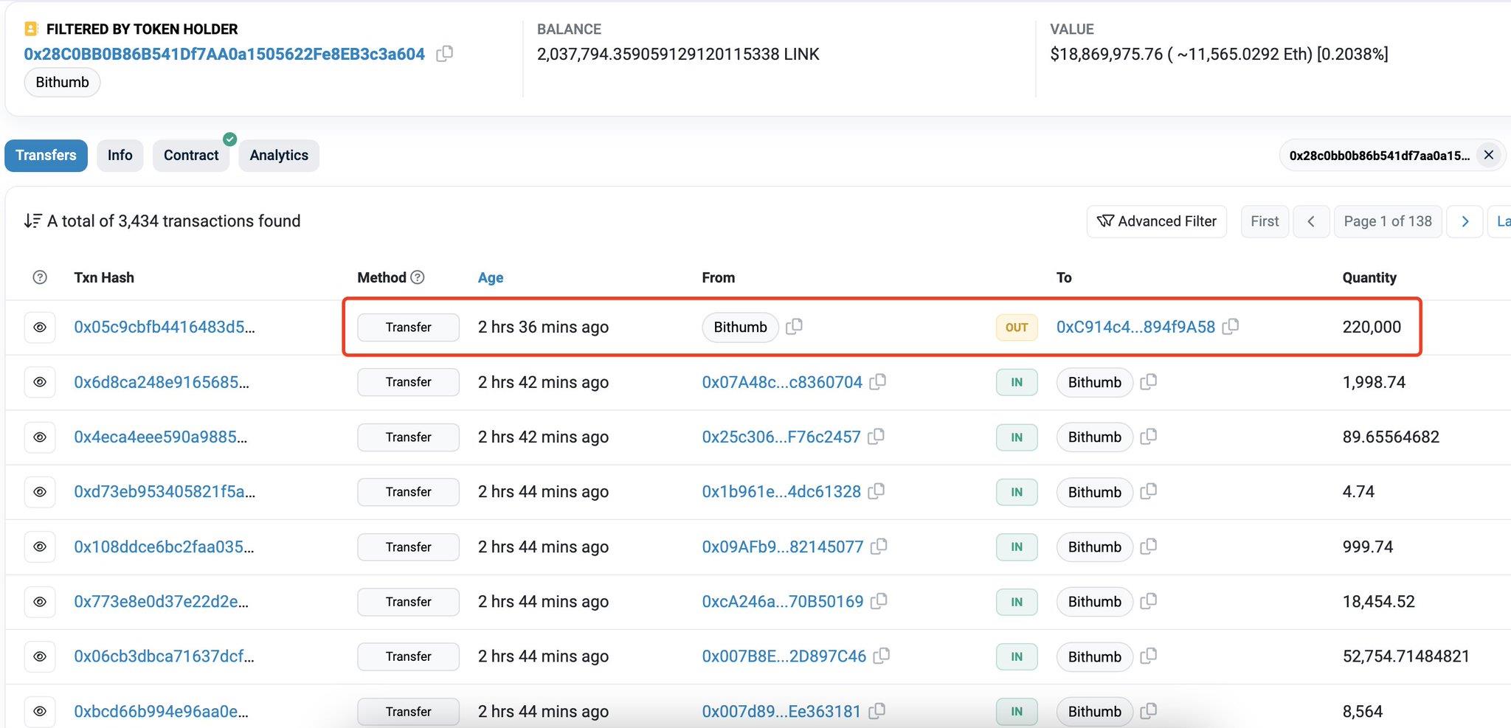1511x728 pixels.
Task: Preview transaction 0x773e8e0d37e22d2e with the eye icon
Action: click(40, 601)
